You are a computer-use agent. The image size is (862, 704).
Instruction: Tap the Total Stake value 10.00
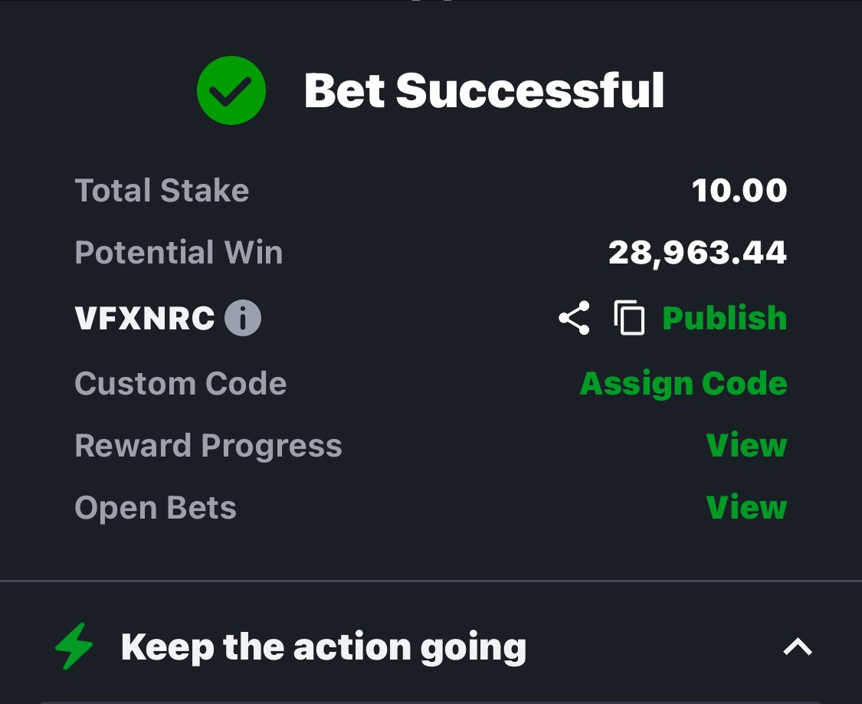pos(739,191)
